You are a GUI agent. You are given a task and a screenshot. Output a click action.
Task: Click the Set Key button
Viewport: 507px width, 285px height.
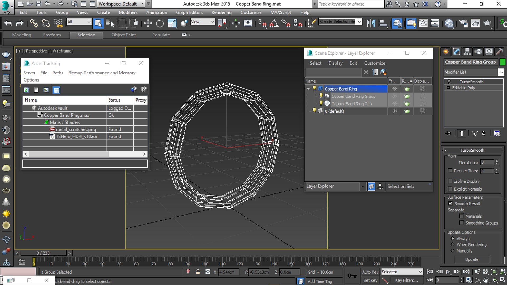click(370, 280)
